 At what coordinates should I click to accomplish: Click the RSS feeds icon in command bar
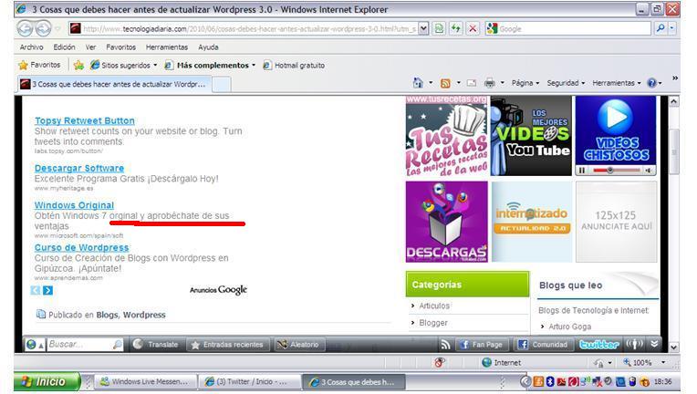445,83
